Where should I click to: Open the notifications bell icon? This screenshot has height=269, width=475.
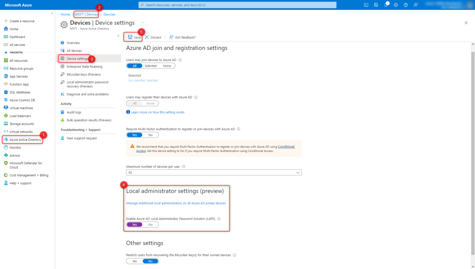386,5
